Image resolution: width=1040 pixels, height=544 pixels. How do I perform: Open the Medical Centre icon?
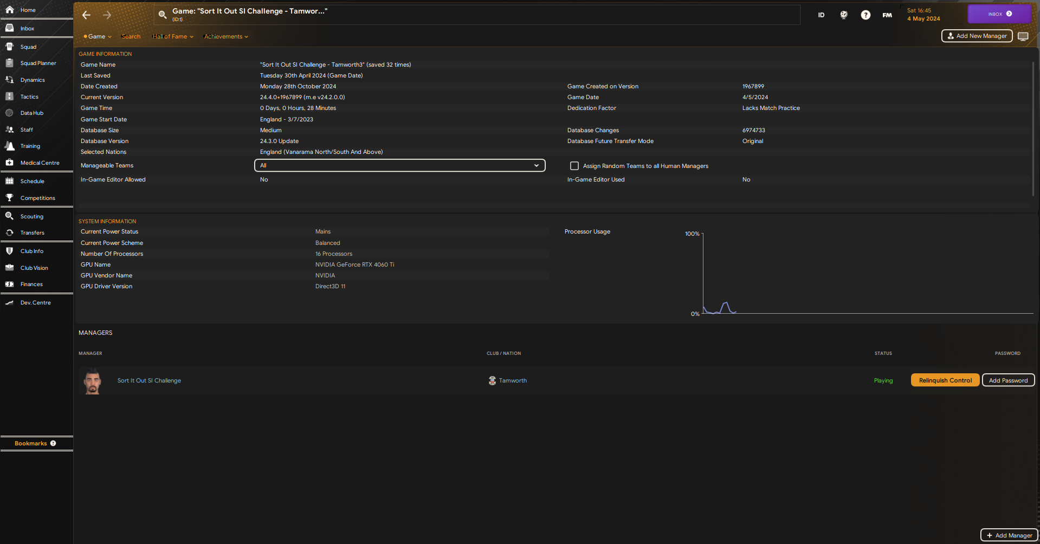coord(9,163)
